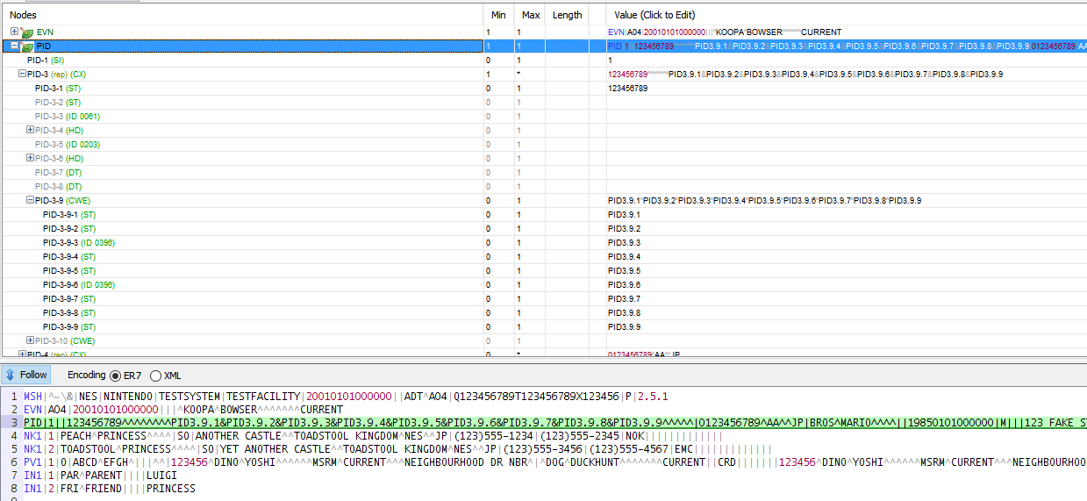Collapse the PID-3-9 (CWE) node
This screenshot has width=1087, height=501.
coord(30,200)
